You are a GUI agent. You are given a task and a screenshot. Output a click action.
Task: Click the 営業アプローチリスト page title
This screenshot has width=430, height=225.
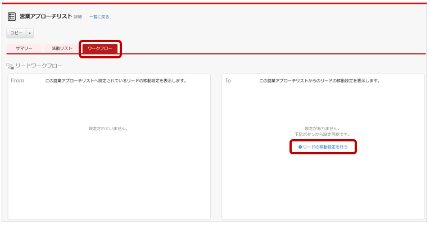tap(46, 16)
